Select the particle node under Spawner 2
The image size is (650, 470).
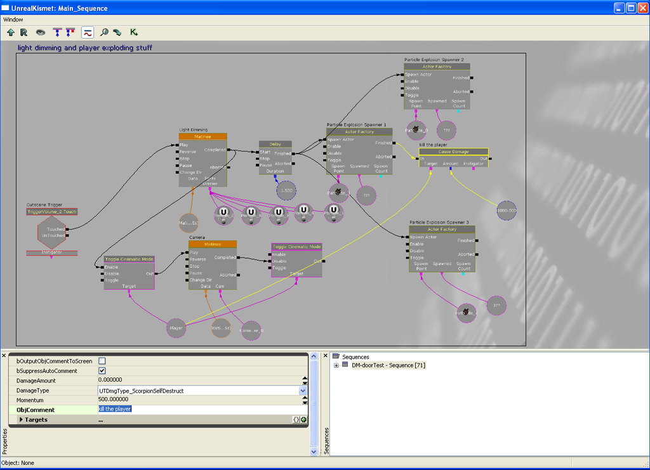coord(416,131)
